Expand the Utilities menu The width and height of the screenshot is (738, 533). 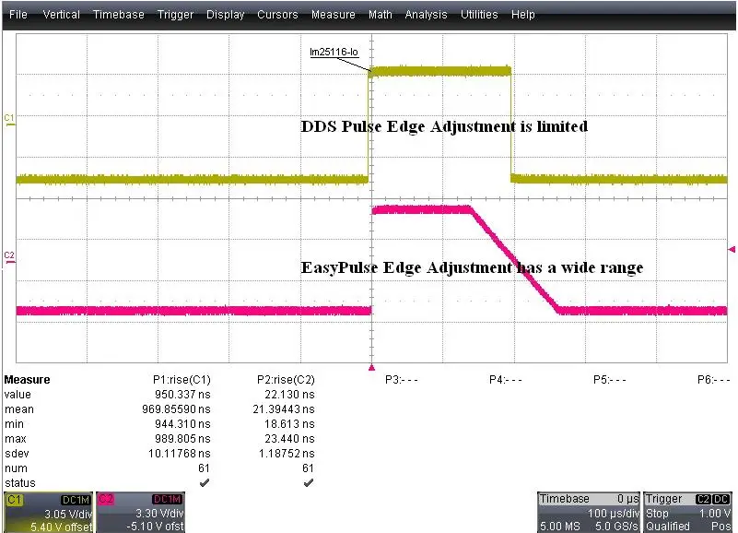pos(480,15)
